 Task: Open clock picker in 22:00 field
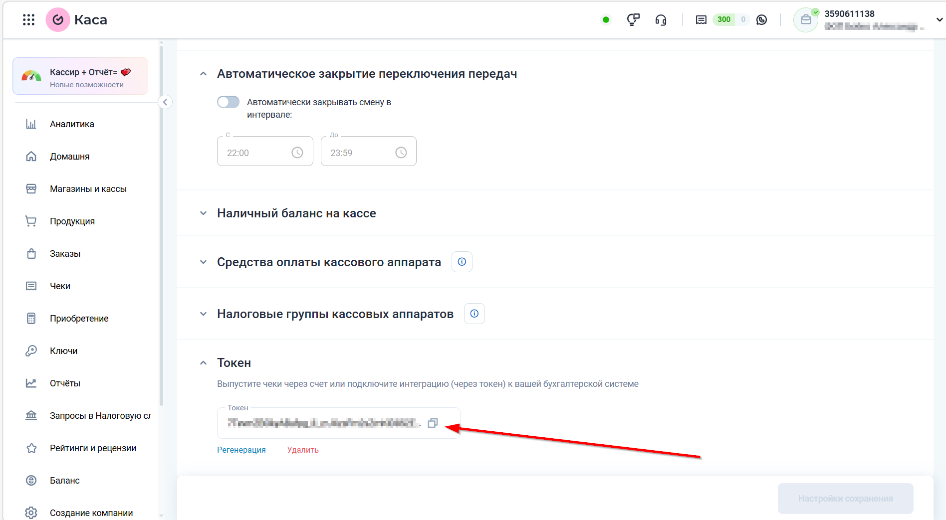click(297, 152)
